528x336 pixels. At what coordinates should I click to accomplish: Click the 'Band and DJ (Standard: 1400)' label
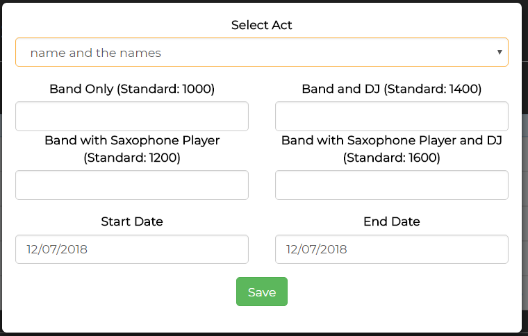pos(391,89)
